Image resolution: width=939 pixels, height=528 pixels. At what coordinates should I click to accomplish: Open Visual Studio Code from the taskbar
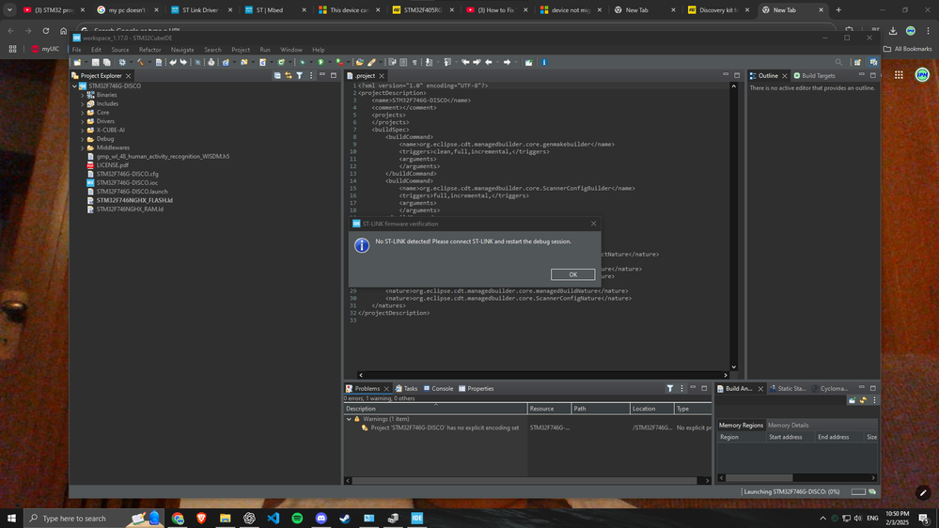[x=274, y=519]
